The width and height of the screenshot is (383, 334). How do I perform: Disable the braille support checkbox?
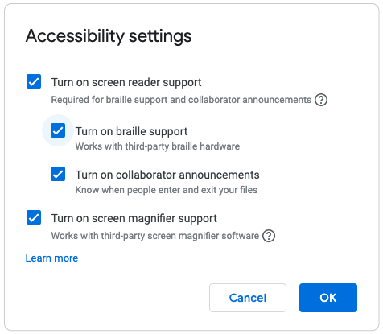click(x=58, y=130)
